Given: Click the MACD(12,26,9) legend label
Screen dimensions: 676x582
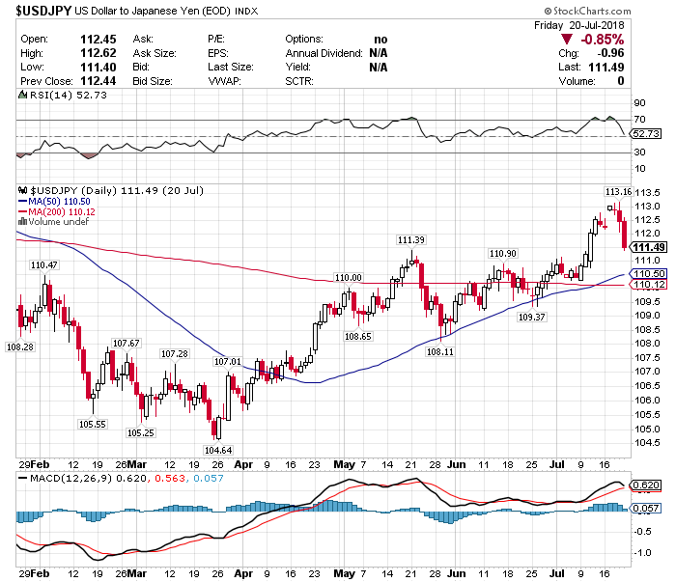Looking at the screenshot, I should [x=70, y=478].
